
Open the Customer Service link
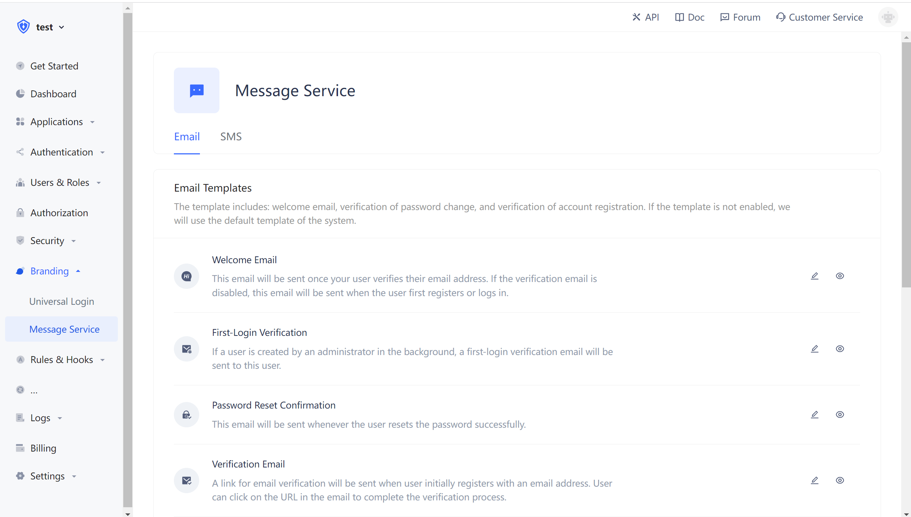(820, 17)
